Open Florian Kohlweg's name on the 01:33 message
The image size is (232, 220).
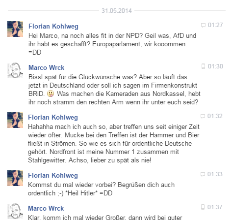click(x=53, y=175)
